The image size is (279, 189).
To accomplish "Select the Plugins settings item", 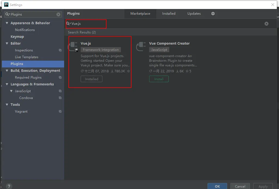I will (33, 64).
